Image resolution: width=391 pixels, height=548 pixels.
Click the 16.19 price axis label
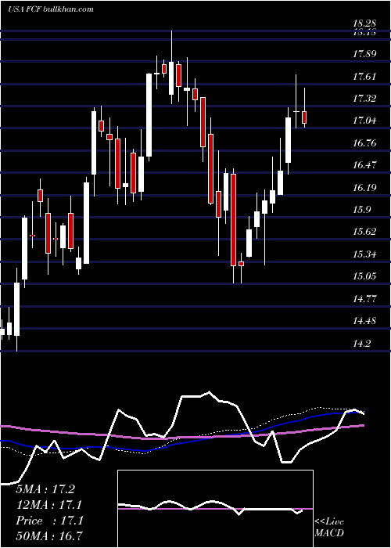pyautogui.click(x=364, y=187)
